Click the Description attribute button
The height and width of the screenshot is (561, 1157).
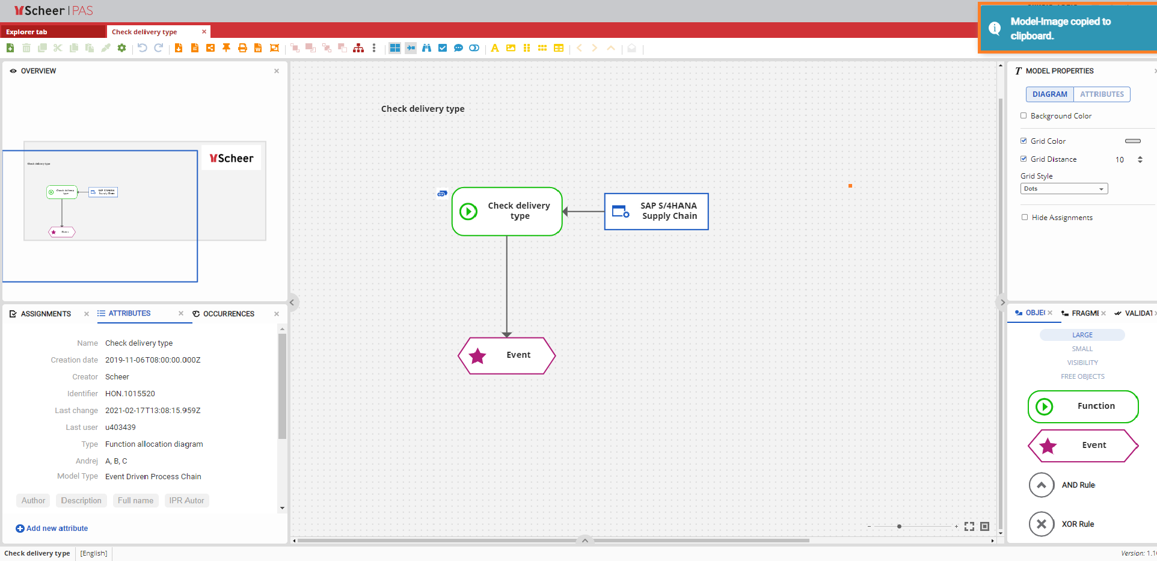81,500
